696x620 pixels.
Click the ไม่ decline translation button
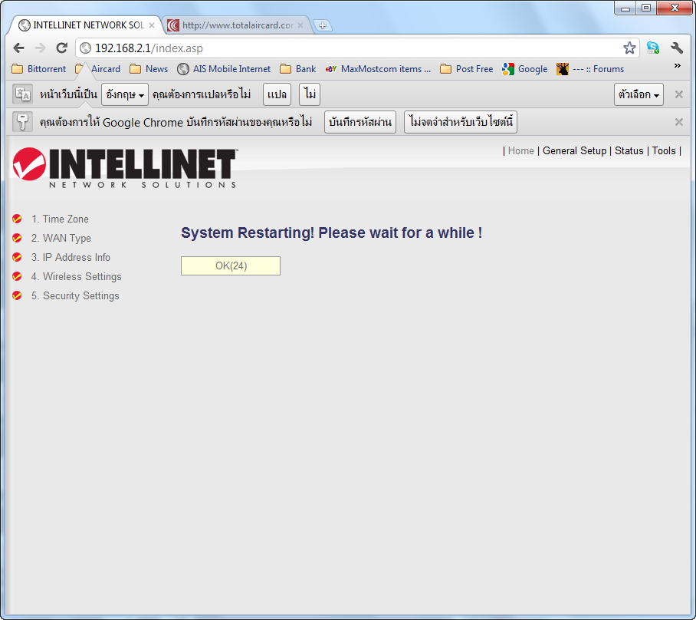point(310,94)
